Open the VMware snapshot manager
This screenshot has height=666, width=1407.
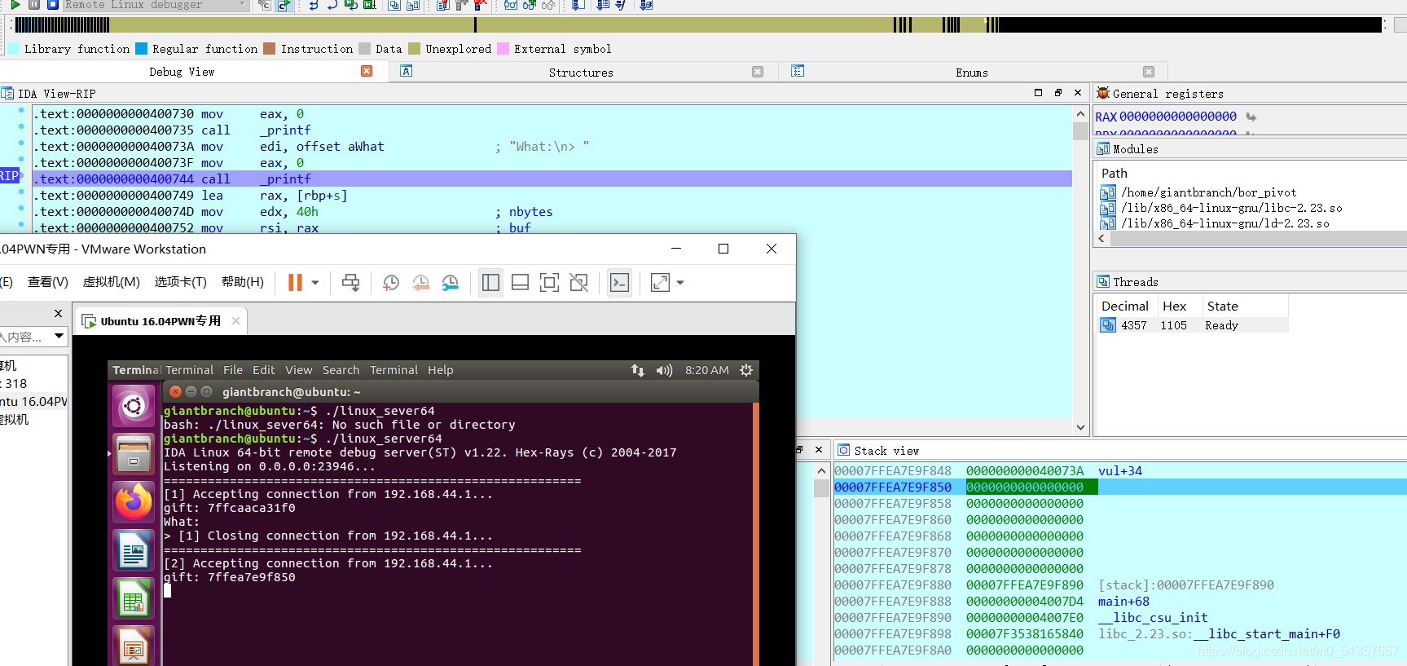(x=450, y=282)
